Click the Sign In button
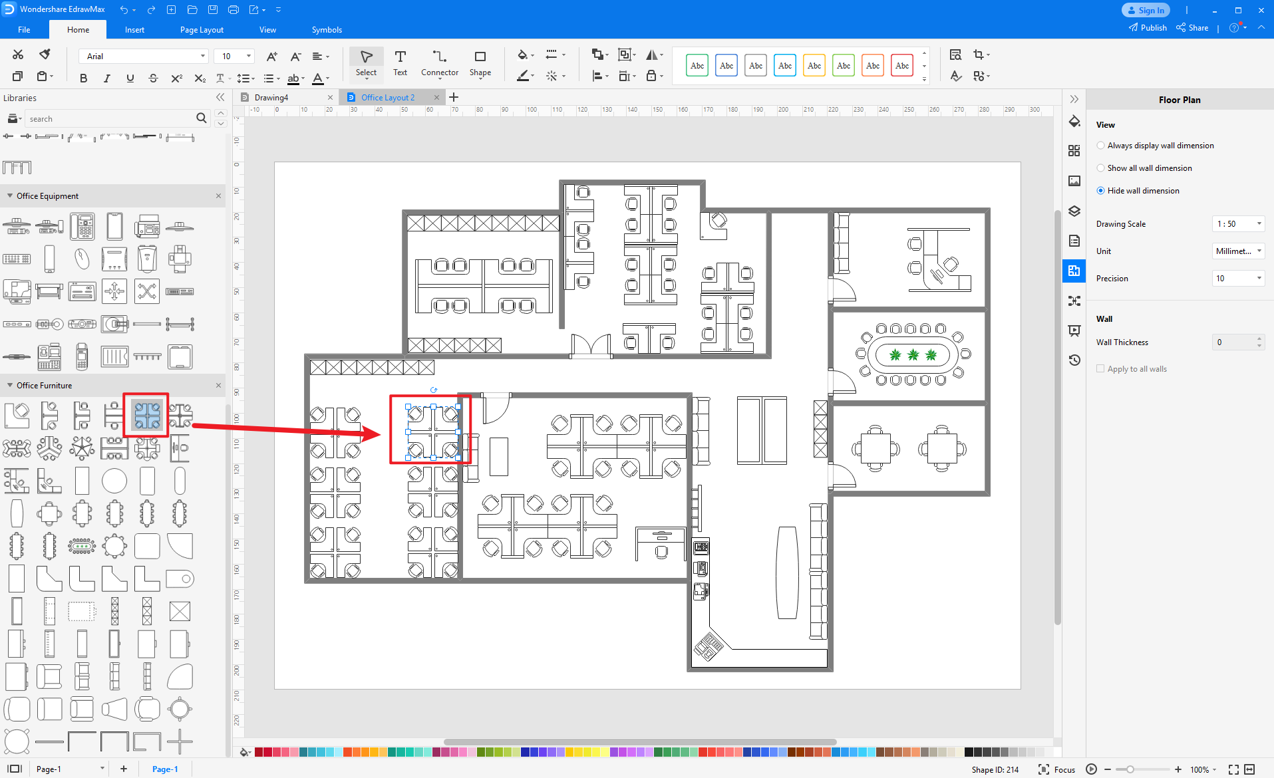This screenshot has height=778, width=1274. pyautogui.click(x=1145, y=10)
